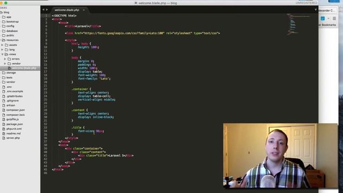Expand the vendor subfolder arrow under views

click(5, 64)
